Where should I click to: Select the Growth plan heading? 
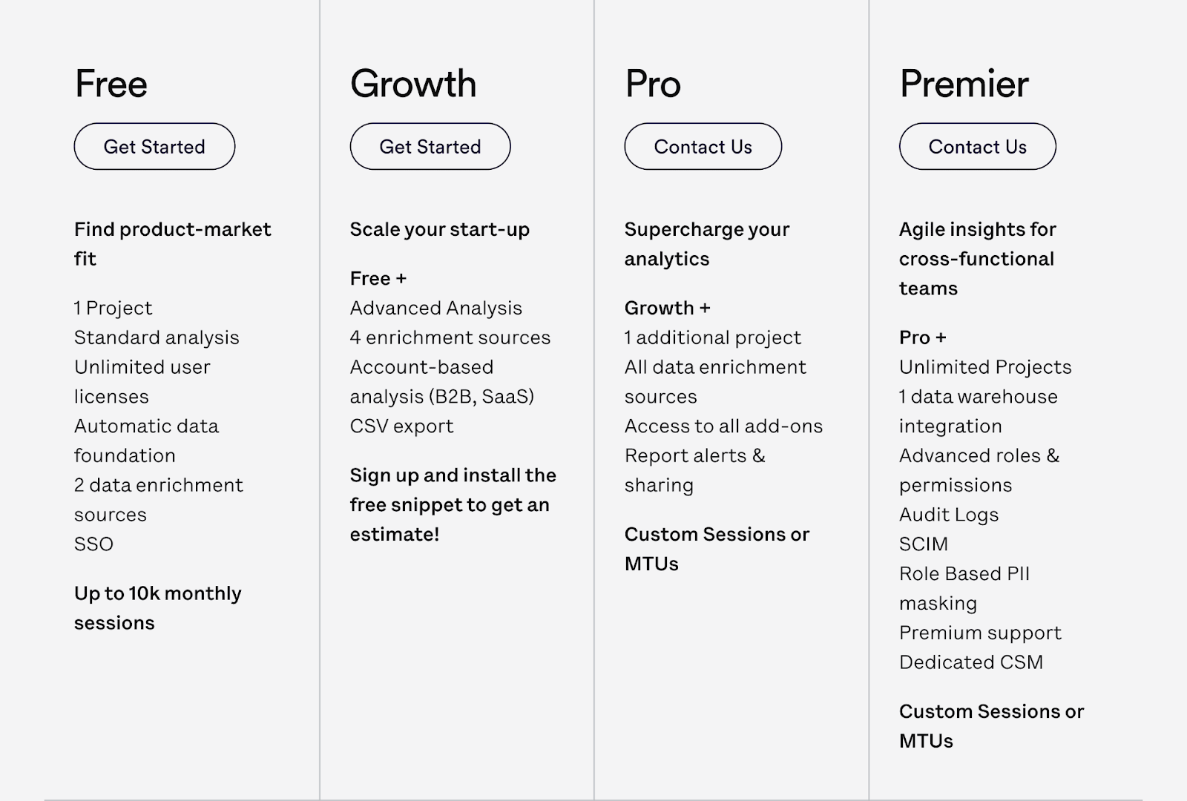pos(412,84)
